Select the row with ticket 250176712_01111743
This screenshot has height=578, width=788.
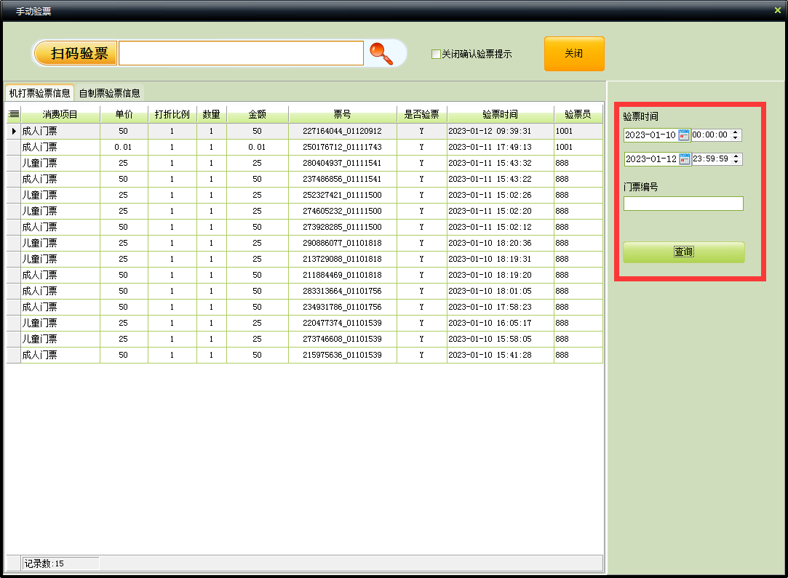(342, 148)
